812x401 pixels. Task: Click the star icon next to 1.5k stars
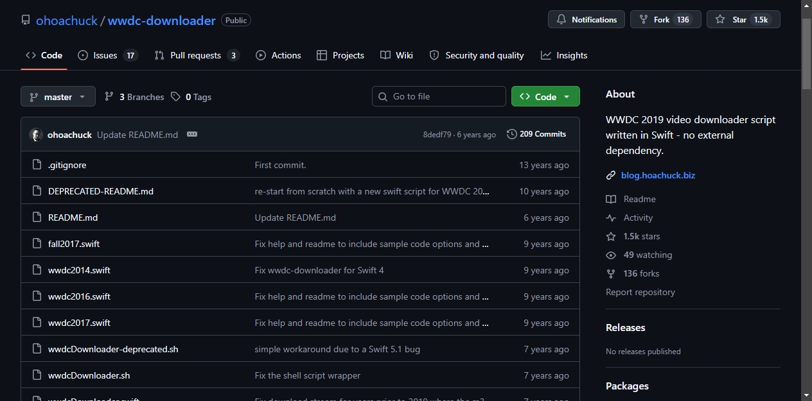point(611,236)
